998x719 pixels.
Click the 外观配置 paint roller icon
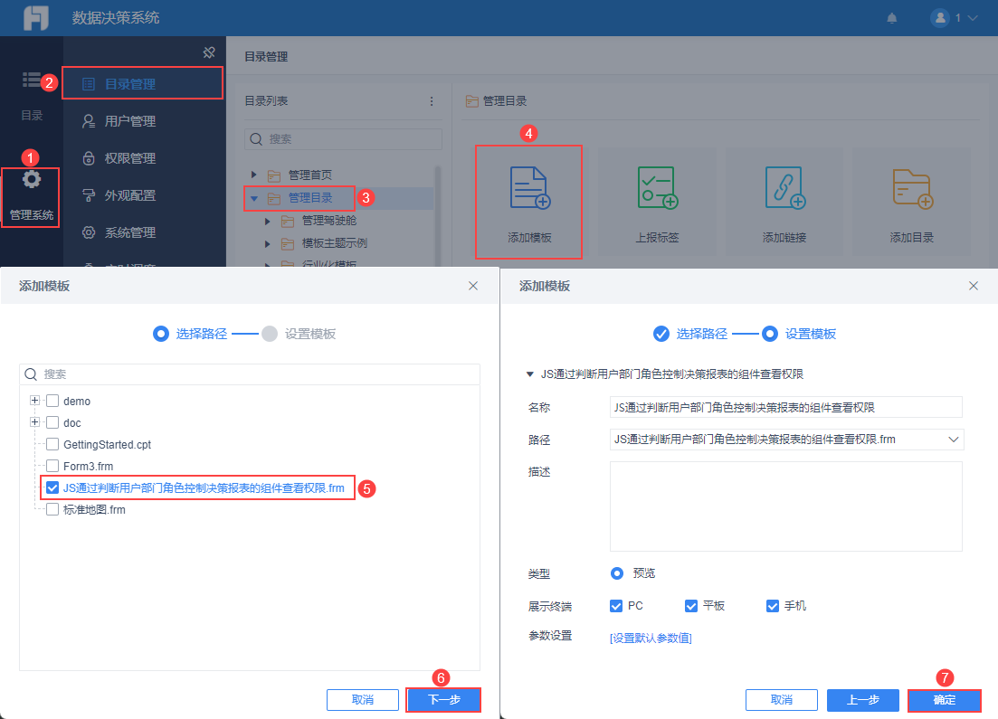(89, 195)
